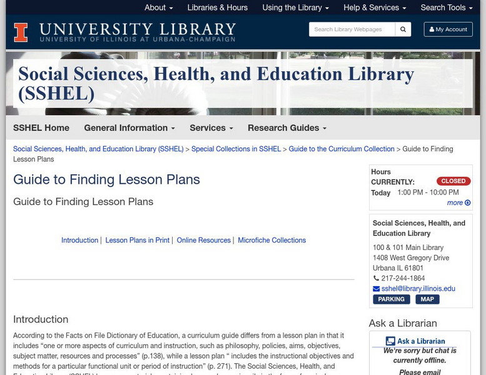Click the Ask a Librarian chat icon
486x375 pixels.
pyautogui.click(x=390, y=341)
